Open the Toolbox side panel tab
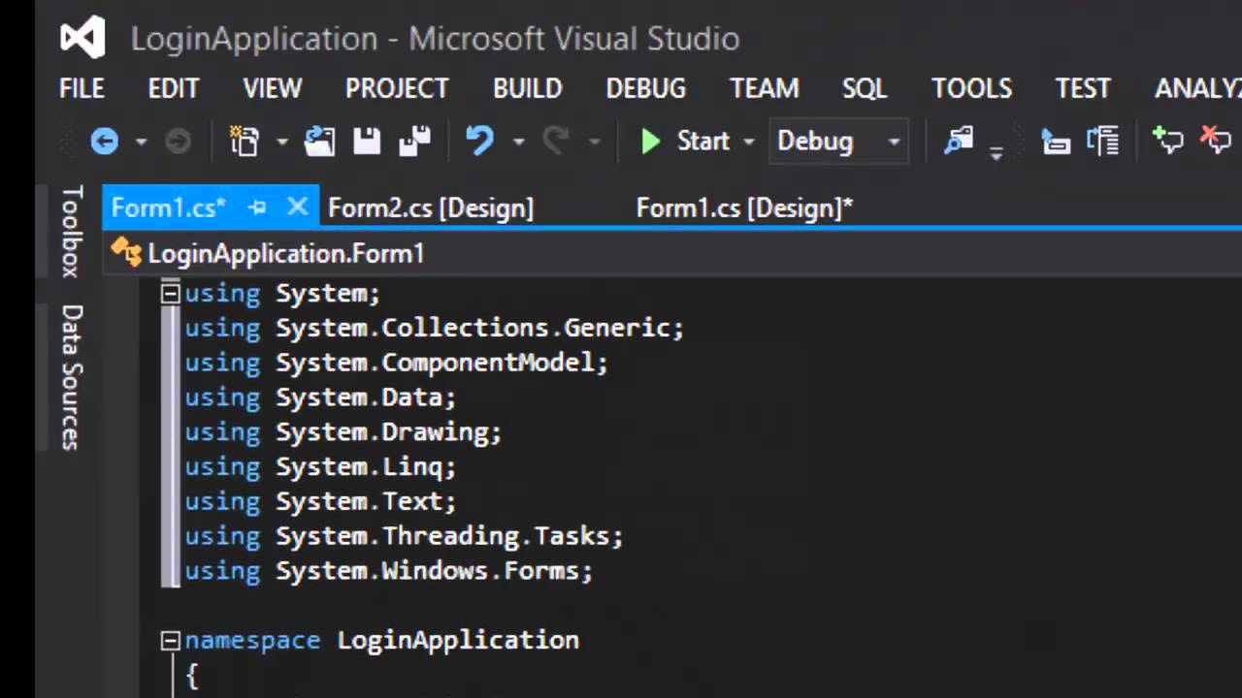This screenshot has height=698, width=1242. click(71, 231)
